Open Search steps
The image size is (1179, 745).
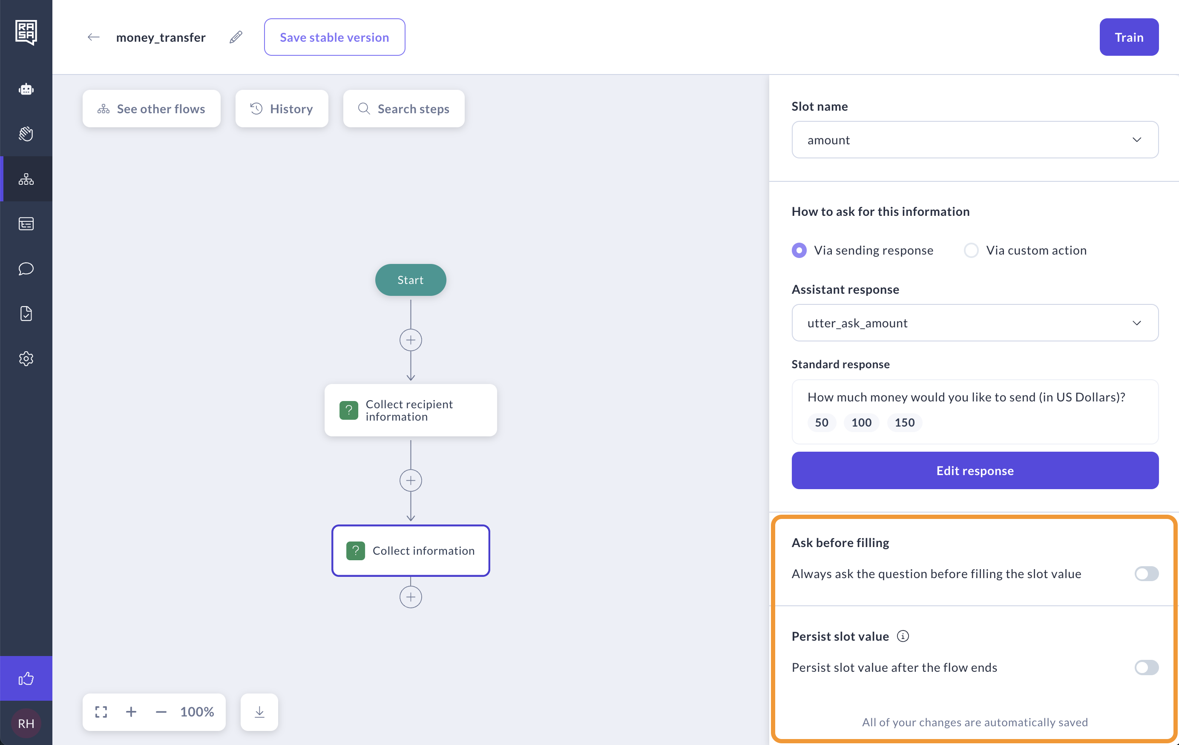403,109
